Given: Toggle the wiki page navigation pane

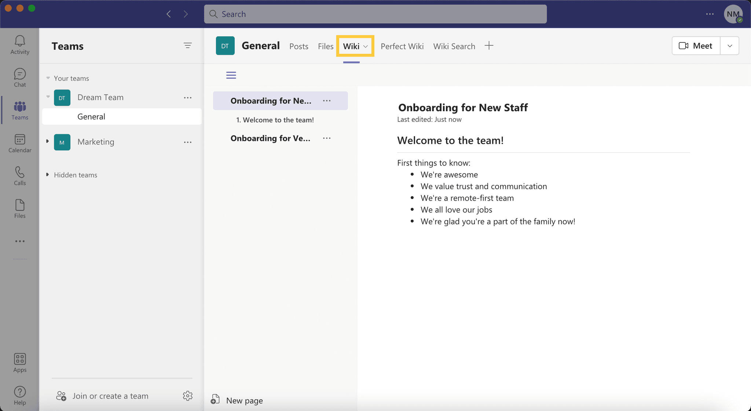Looking at the screenshot, I should point(231,75).
